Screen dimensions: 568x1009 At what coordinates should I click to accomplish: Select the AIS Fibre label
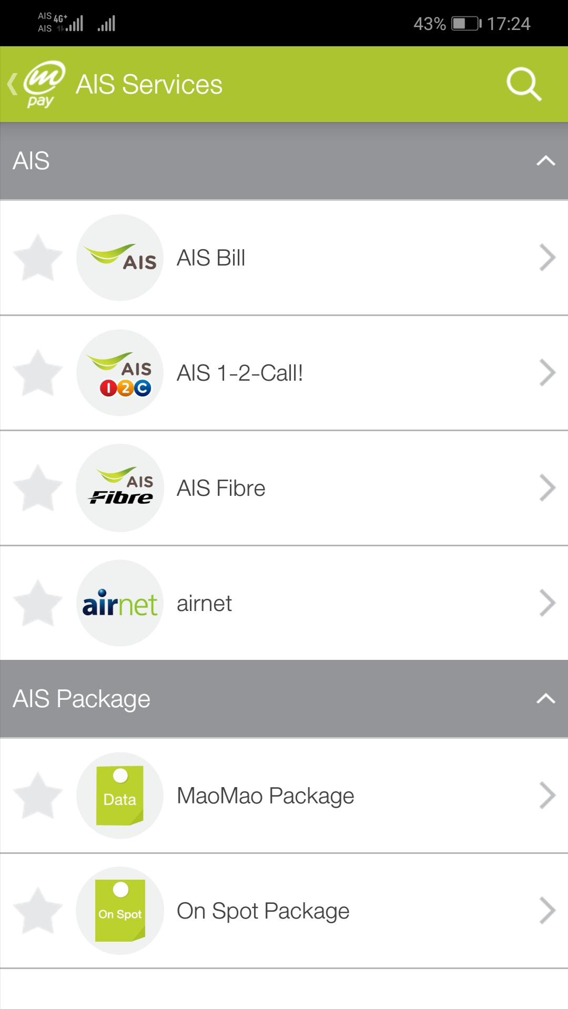coord(221,488)
